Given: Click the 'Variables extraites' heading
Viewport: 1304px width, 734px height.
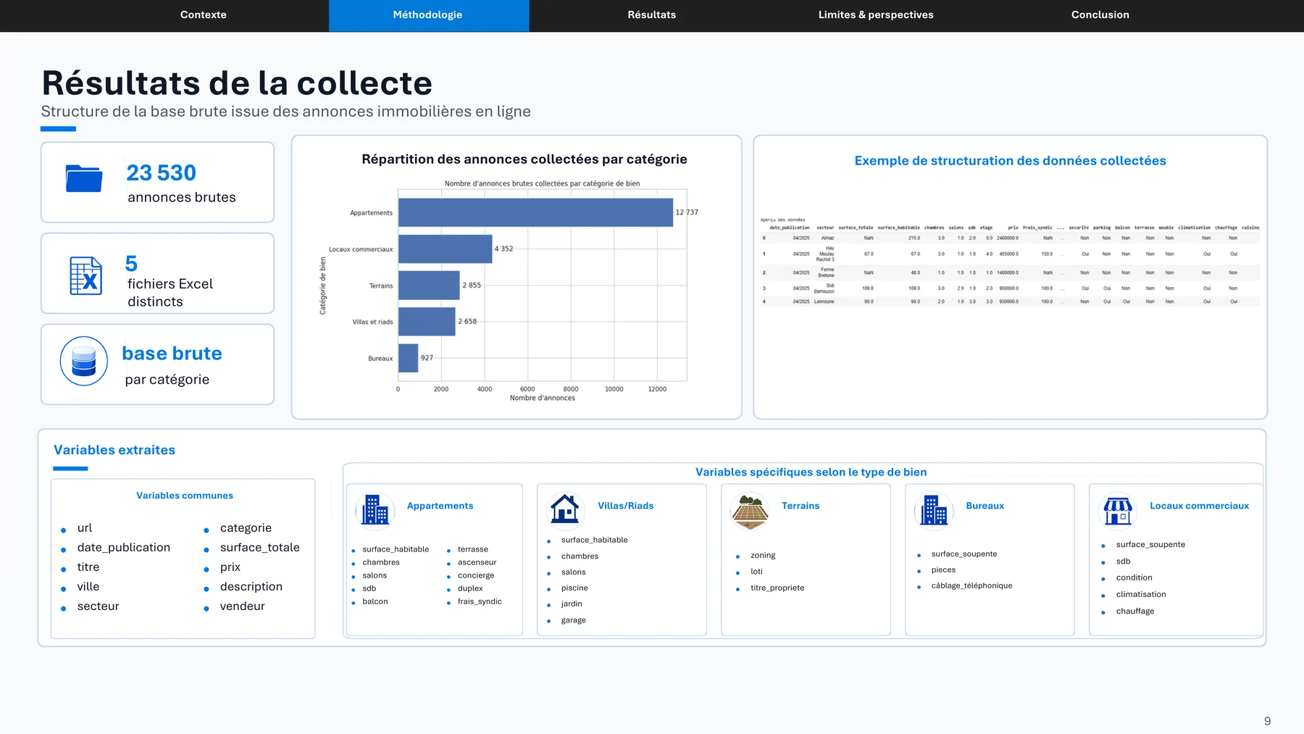Looking at the screenshot, I should click(114, 450).
